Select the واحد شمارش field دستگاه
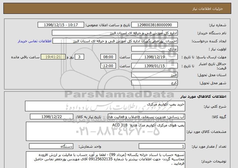This screenshot has height=168, width=238. click(51, 146)
